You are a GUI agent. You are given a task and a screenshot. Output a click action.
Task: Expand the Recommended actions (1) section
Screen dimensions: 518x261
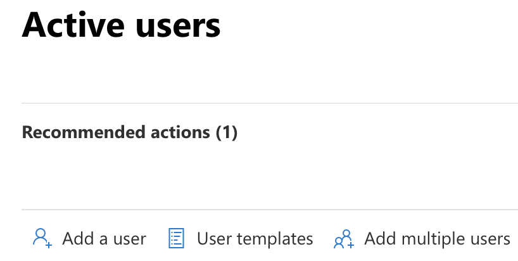(129, 132)
